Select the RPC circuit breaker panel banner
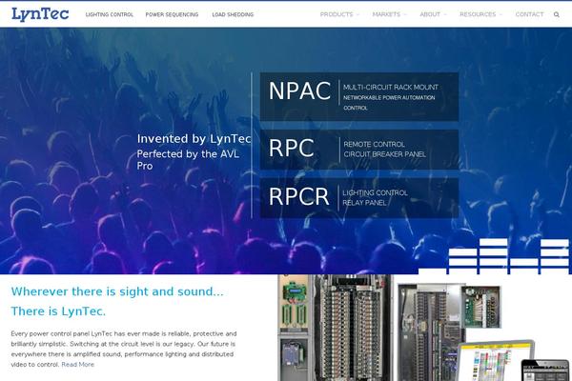Viewport: 572px width, 381px height. [x=359, y=150]
